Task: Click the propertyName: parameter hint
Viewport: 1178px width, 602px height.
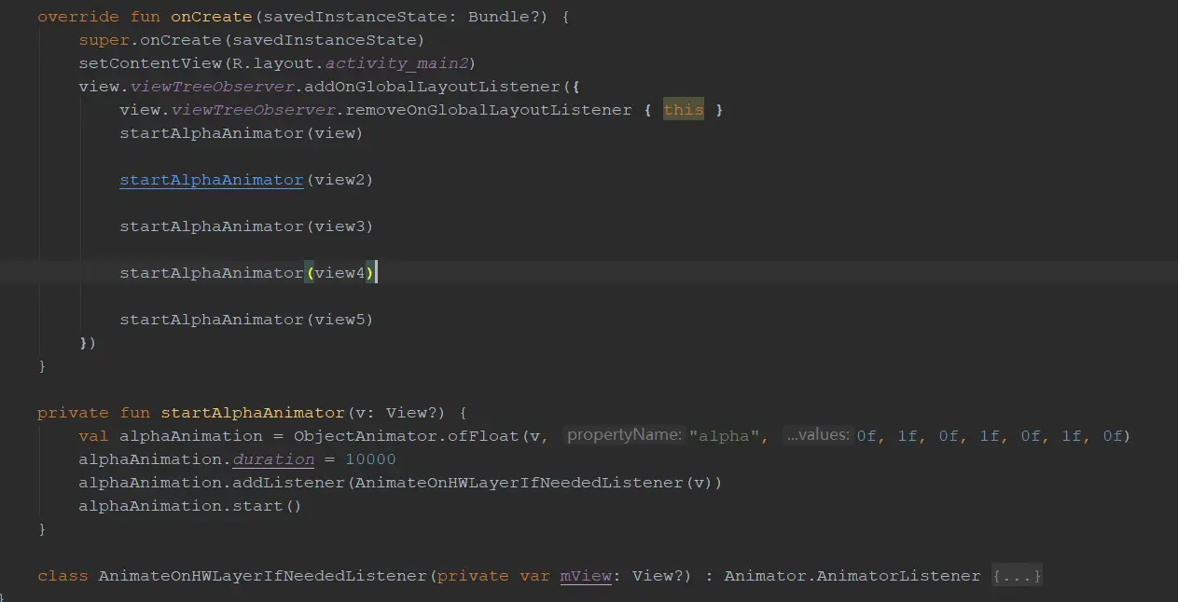Action: tap(624, 435)
